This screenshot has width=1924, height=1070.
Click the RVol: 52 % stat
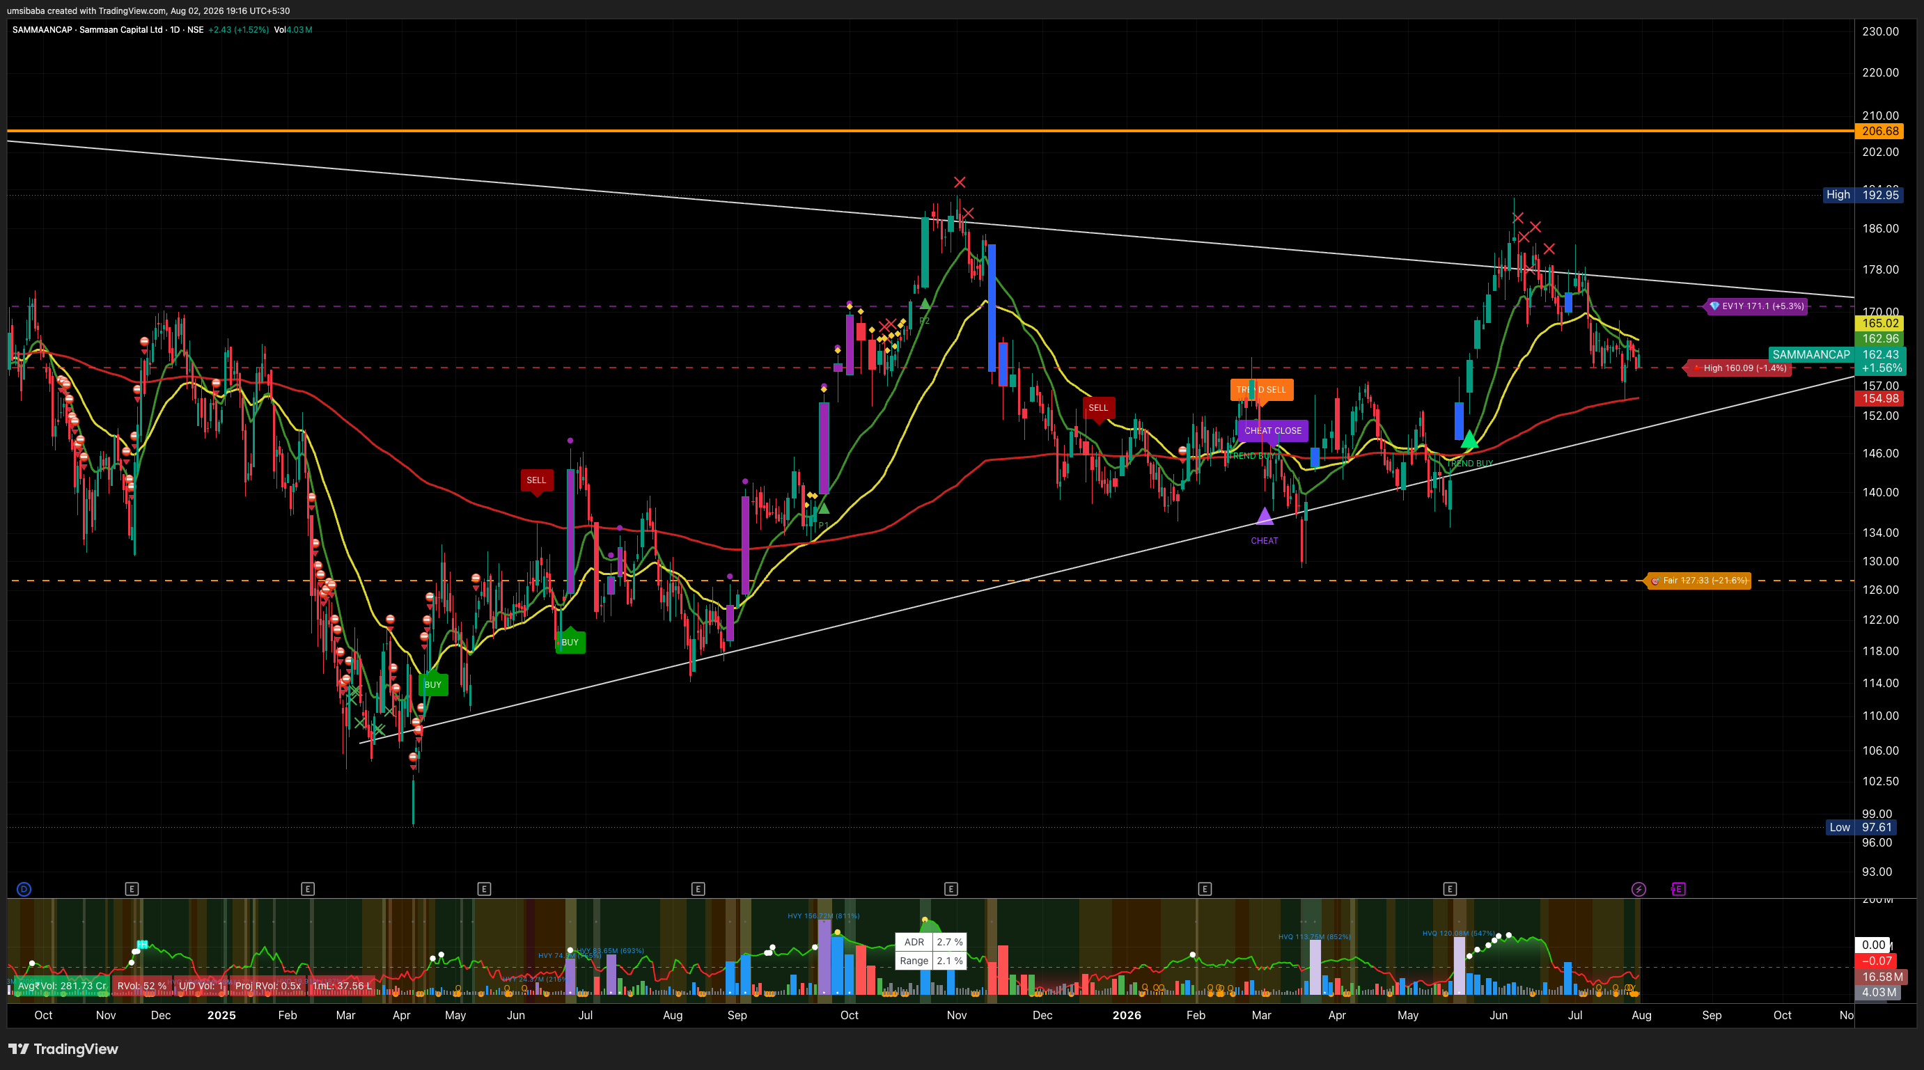pyautogui.click(x=142, y=986)
